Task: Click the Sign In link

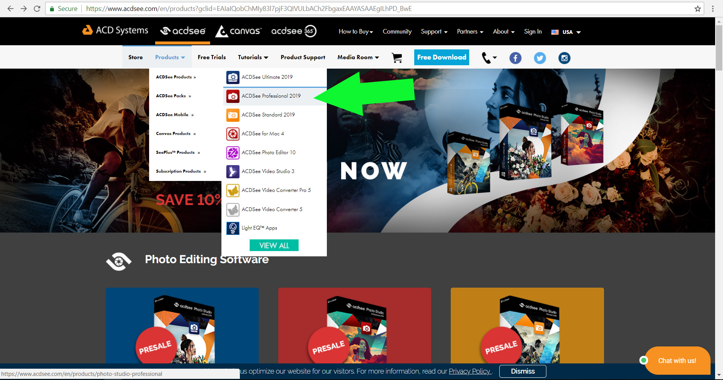Action: tap(533, 32)
